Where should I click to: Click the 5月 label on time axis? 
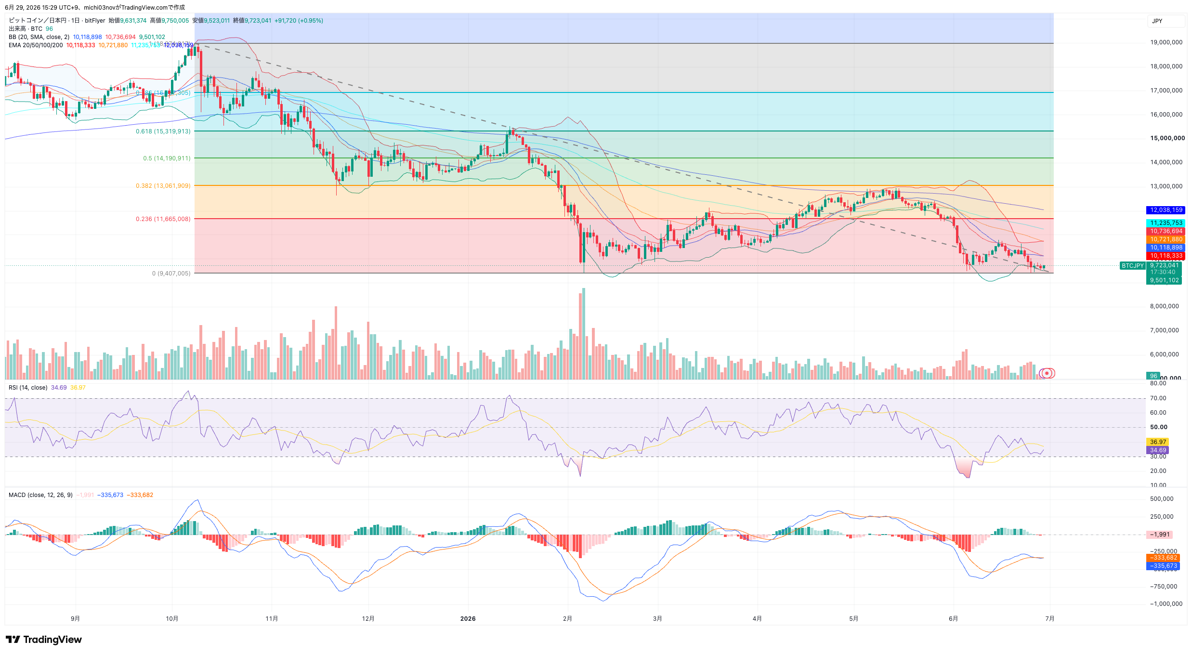tap(853, 619)
